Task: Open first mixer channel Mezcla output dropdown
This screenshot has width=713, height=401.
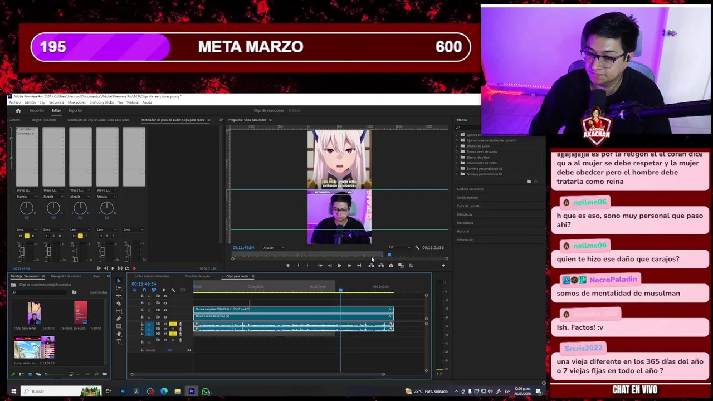Action: (27, 197)
